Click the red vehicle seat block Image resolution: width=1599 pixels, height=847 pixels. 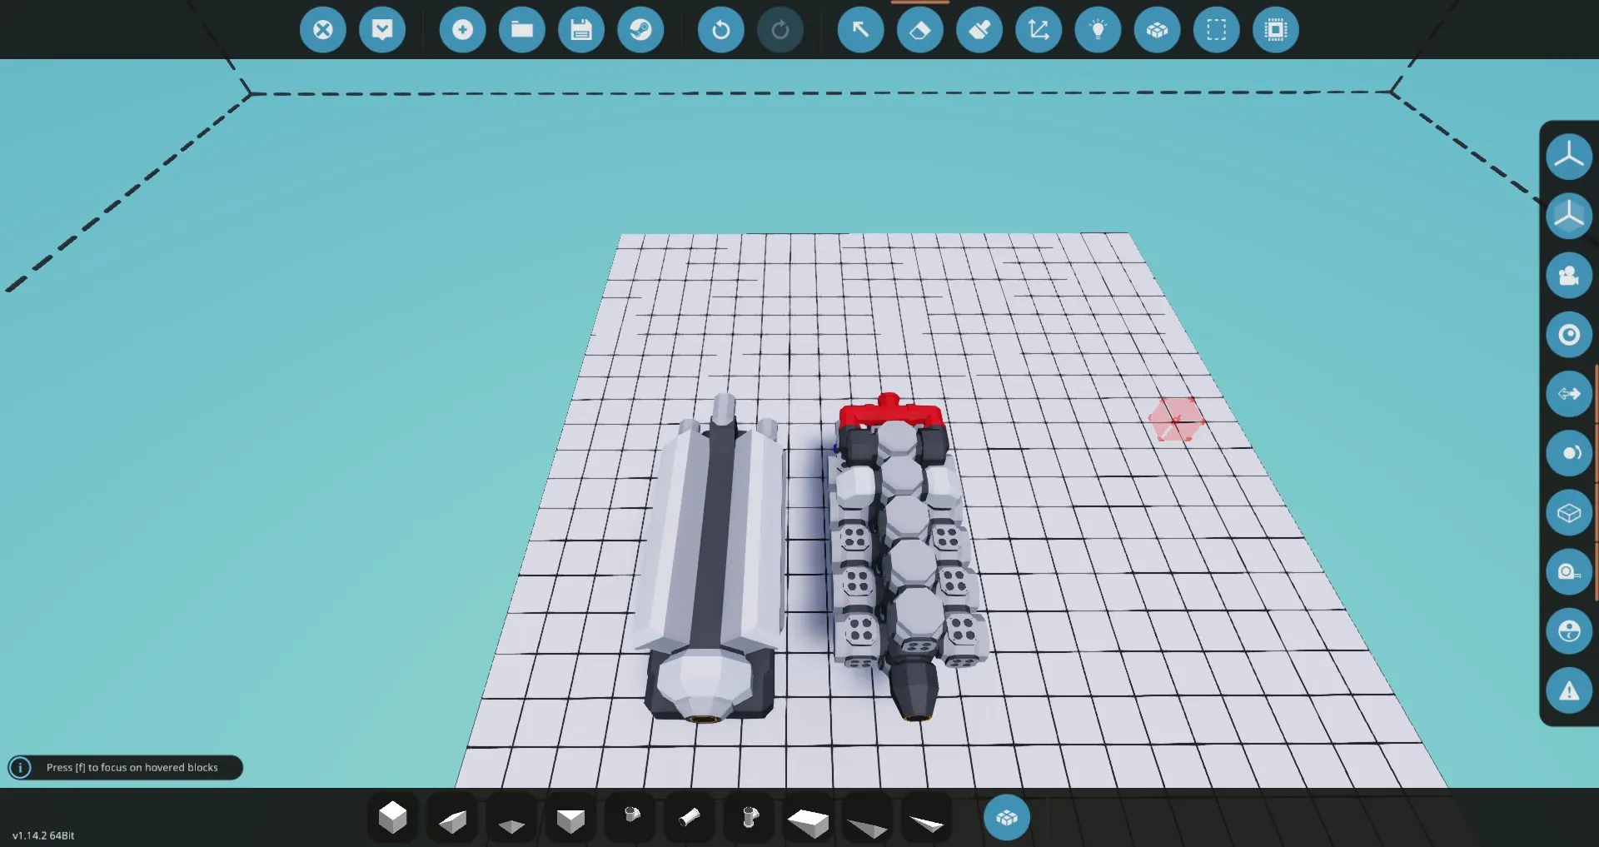coord(889,413)
